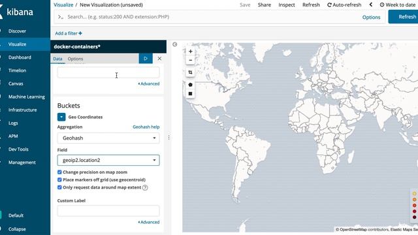Open the Geohash help link
This screenshot has height=235, width=418.
point(146,127)
